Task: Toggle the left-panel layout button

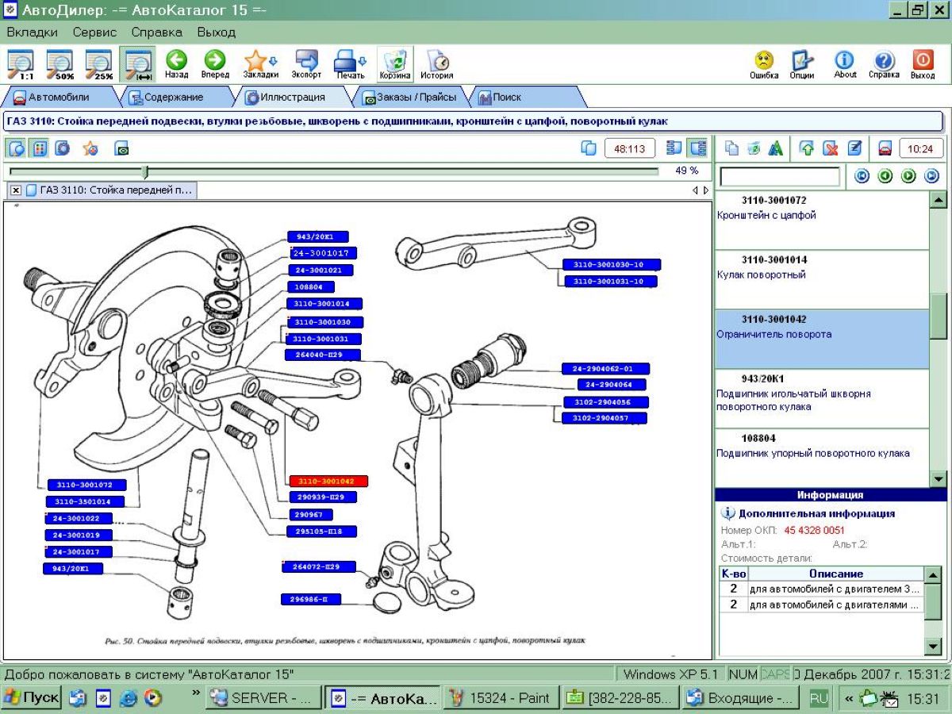Action: point(674,148)
